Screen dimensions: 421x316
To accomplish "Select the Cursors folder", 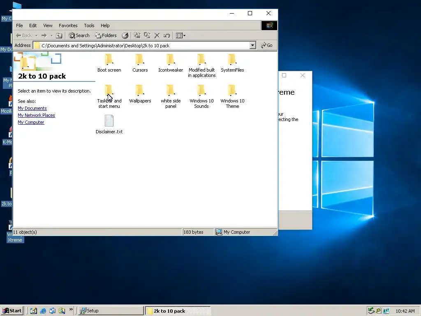I will (140, 63).
